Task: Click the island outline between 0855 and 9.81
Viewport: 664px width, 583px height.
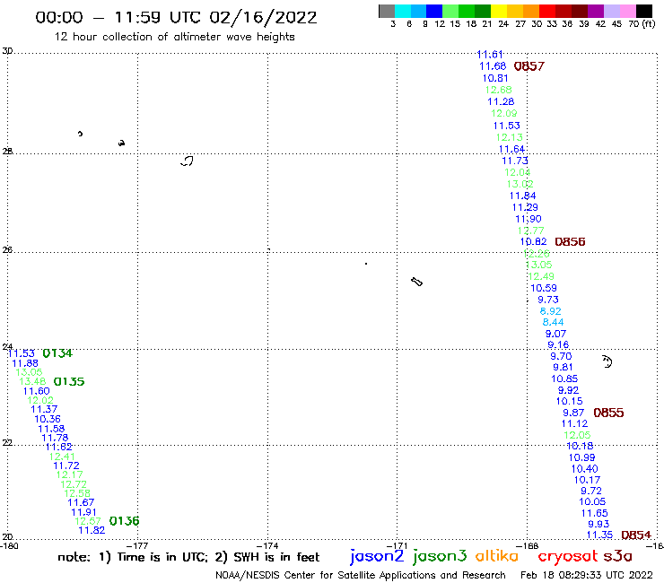Action: [x=607, y=361]
